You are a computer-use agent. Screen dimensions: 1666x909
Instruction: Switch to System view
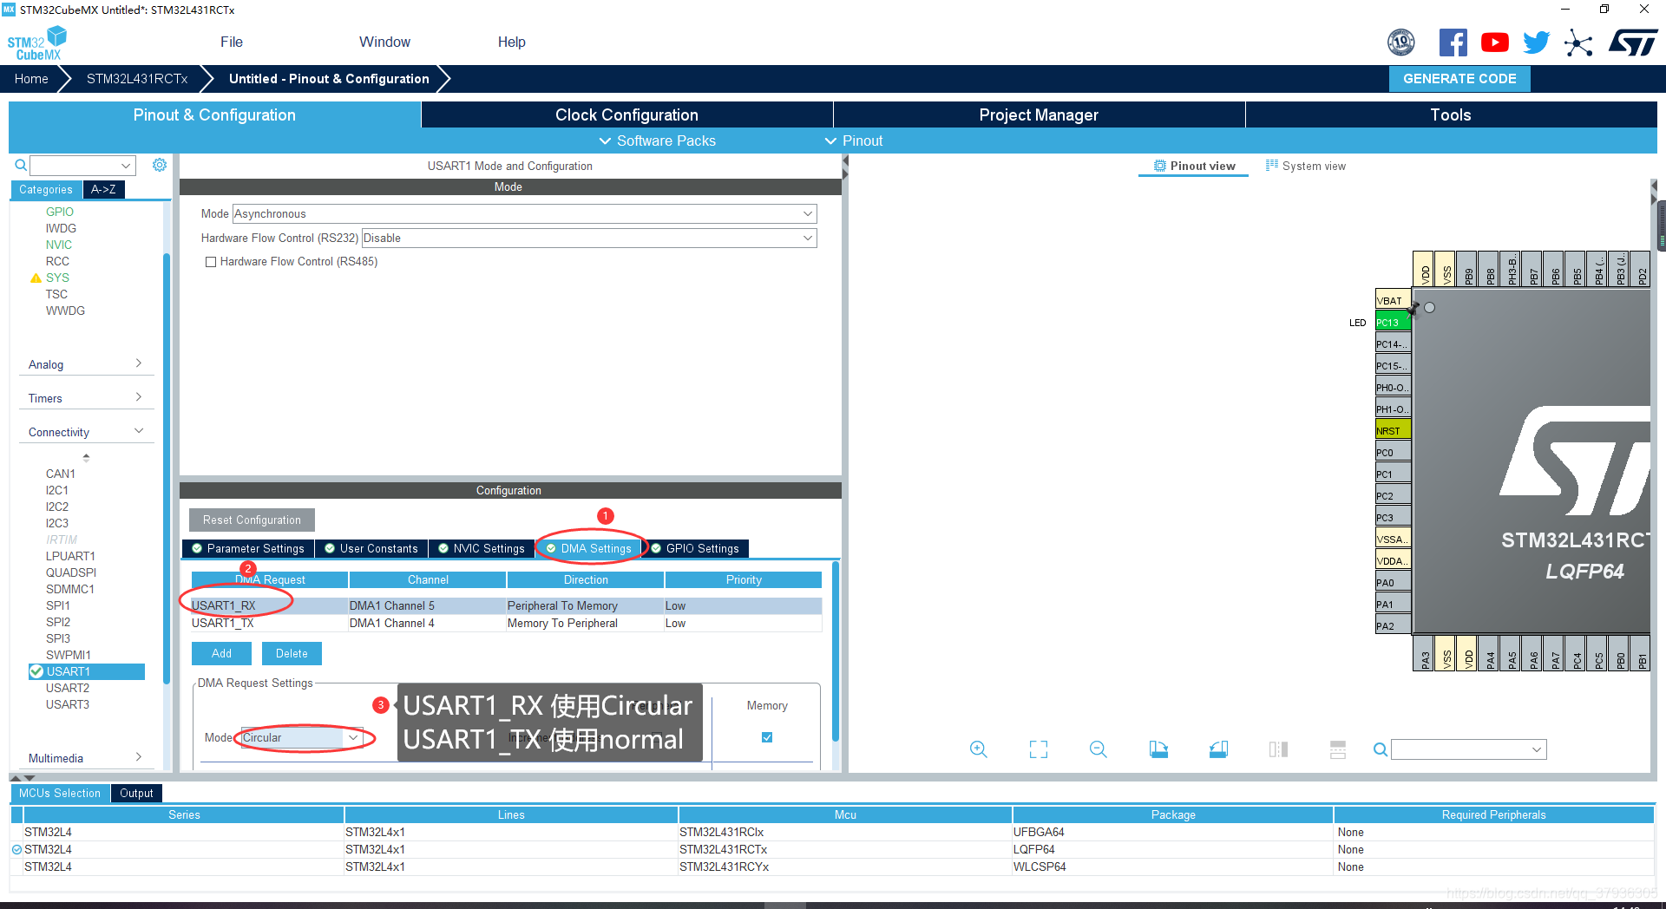(1306, 166)
